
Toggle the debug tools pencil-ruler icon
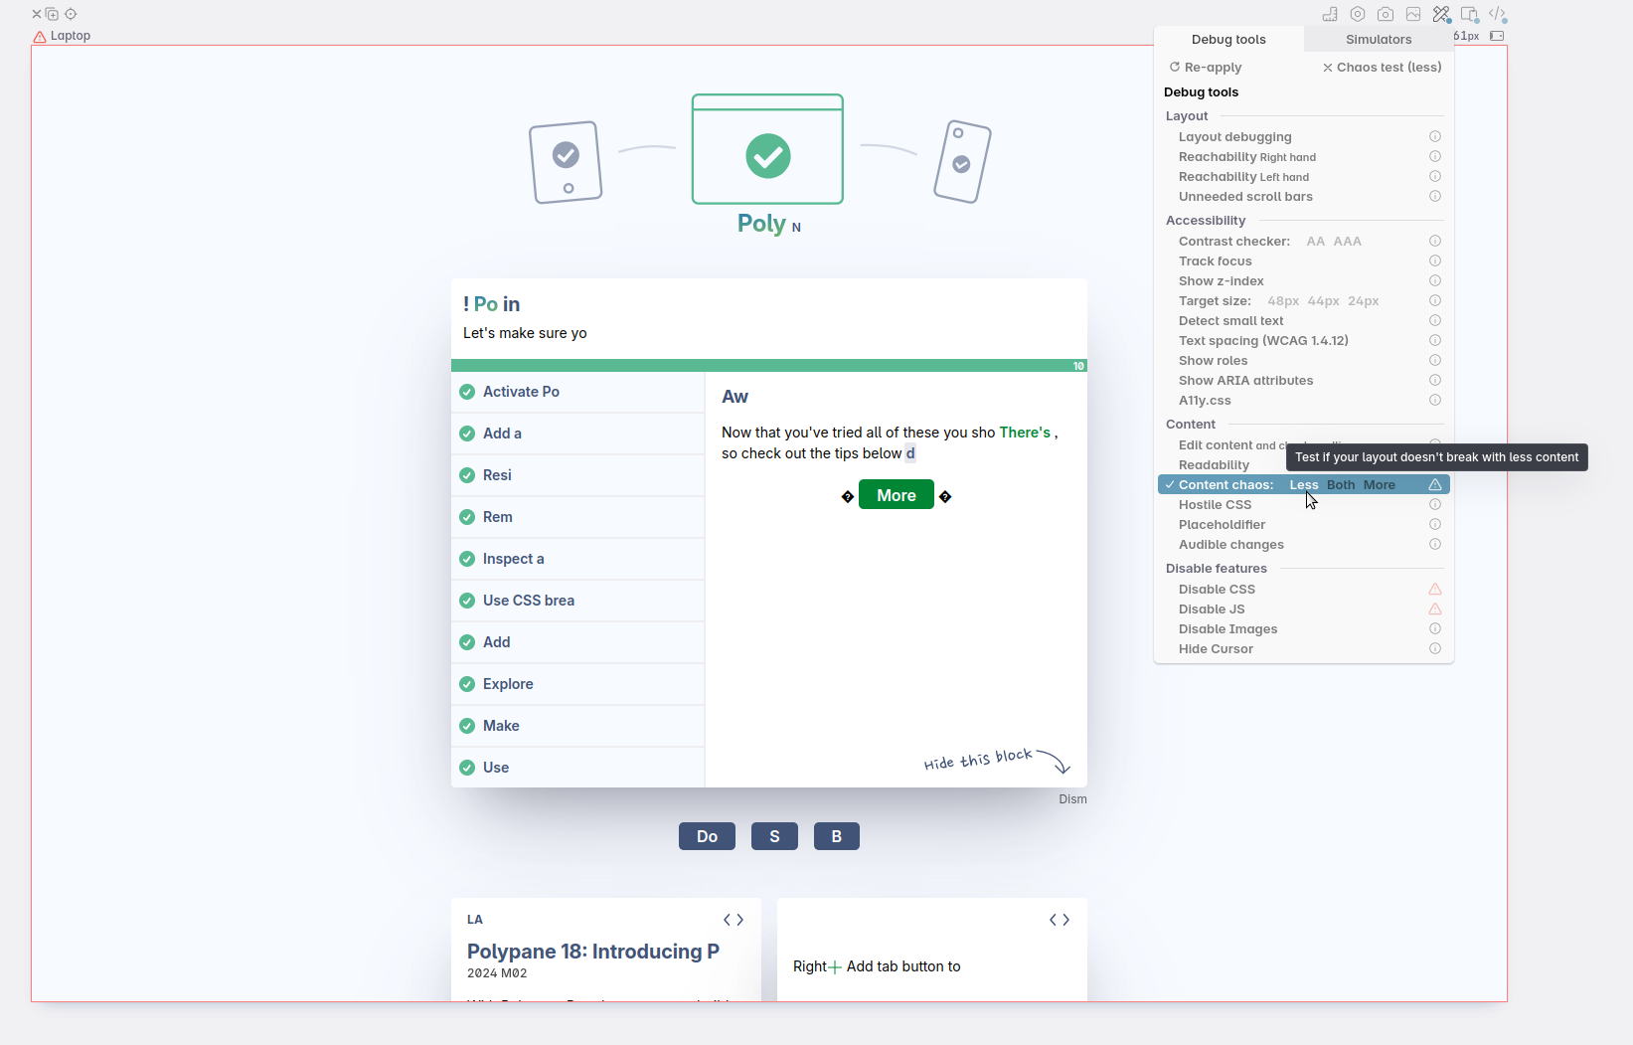(1441, 14)
